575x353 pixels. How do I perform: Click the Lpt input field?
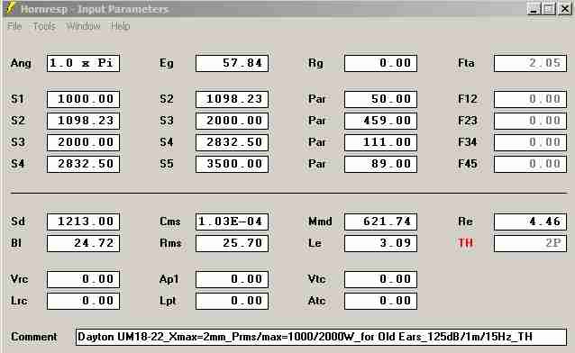click(x=233, y=301)
